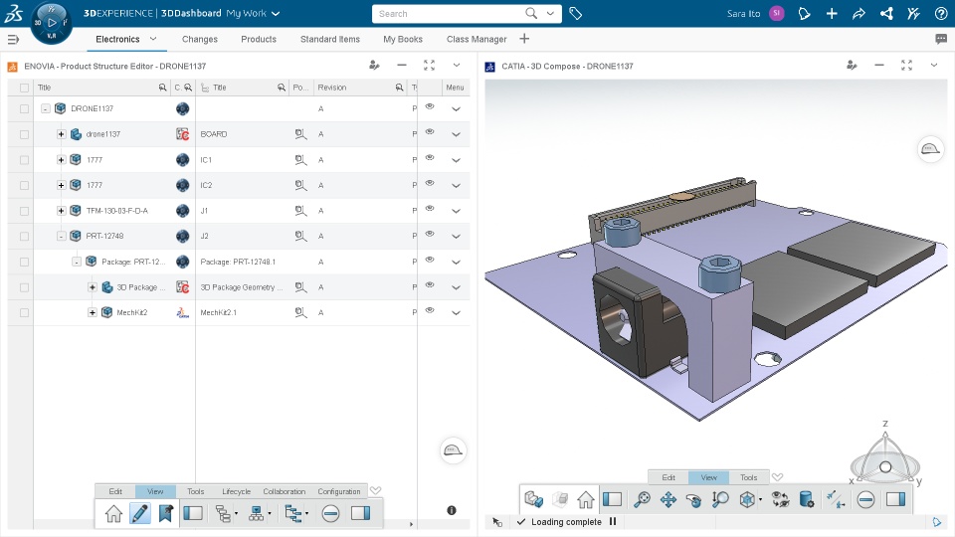Click the robot view orientation widget
Image resolution: width=955 pixels, height=537 pixels.
click(x=885, y=465)
